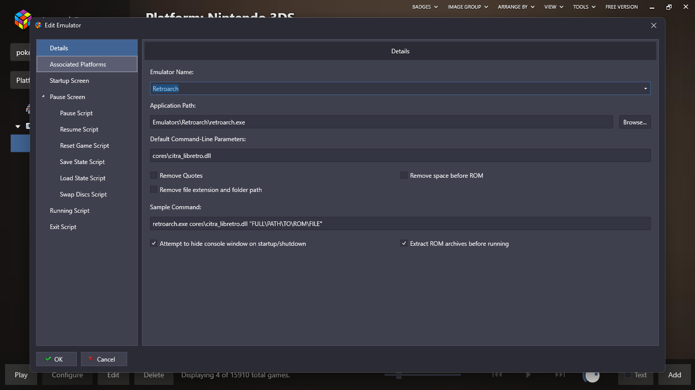Viewport: 695px width, 390px height.
Task: Click the Delete button in bottom bar
Action: (x=154, y=375)
